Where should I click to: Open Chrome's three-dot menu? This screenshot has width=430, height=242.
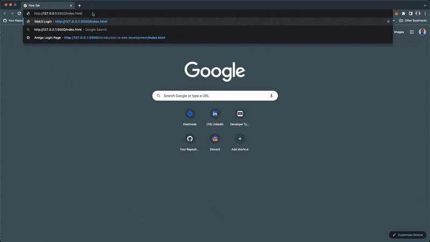click(425, 13)
